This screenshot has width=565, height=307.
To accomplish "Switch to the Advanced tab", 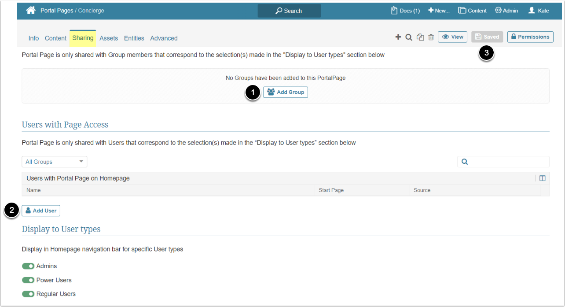I will (164, 38).
